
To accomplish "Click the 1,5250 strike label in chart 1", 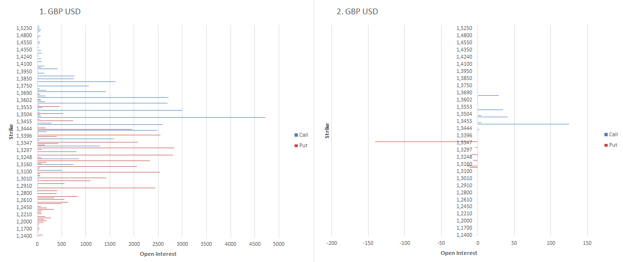I will click(x=24, y=28).
